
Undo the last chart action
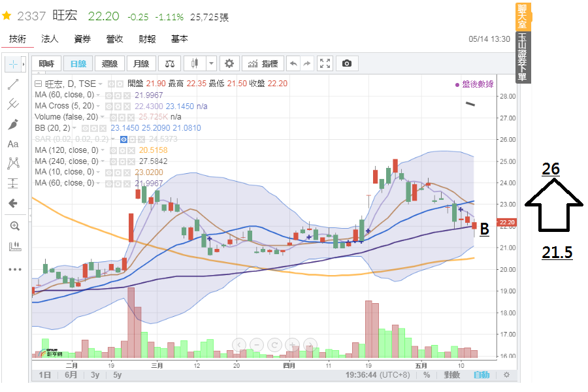coord(293,63)
